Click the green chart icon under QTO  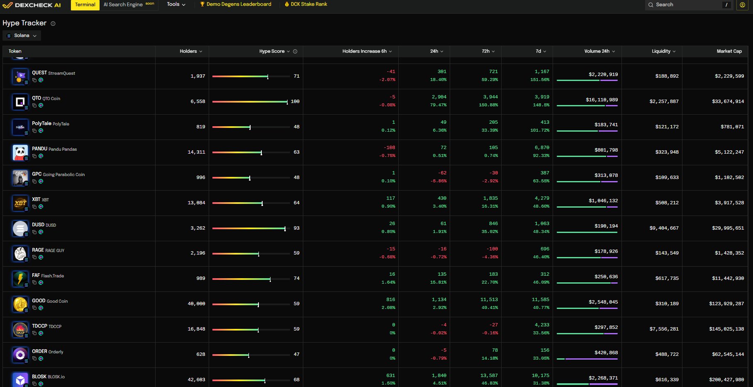tap(41, 105)
